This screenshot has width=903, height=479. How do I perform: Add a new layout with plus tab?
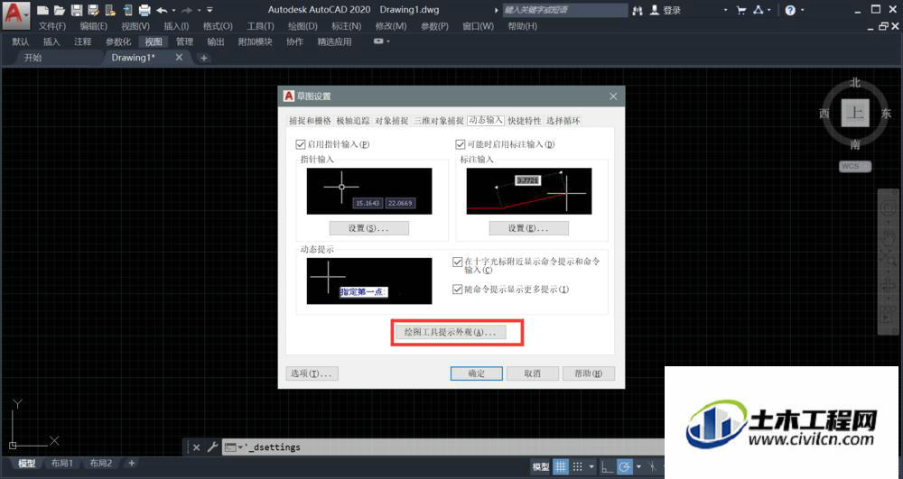131,463
